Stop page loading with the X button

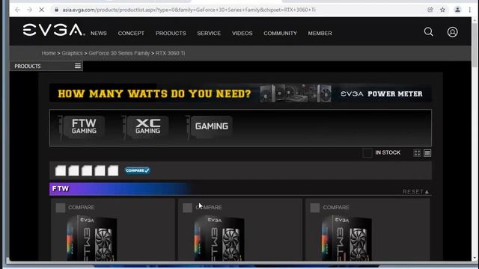42,10
